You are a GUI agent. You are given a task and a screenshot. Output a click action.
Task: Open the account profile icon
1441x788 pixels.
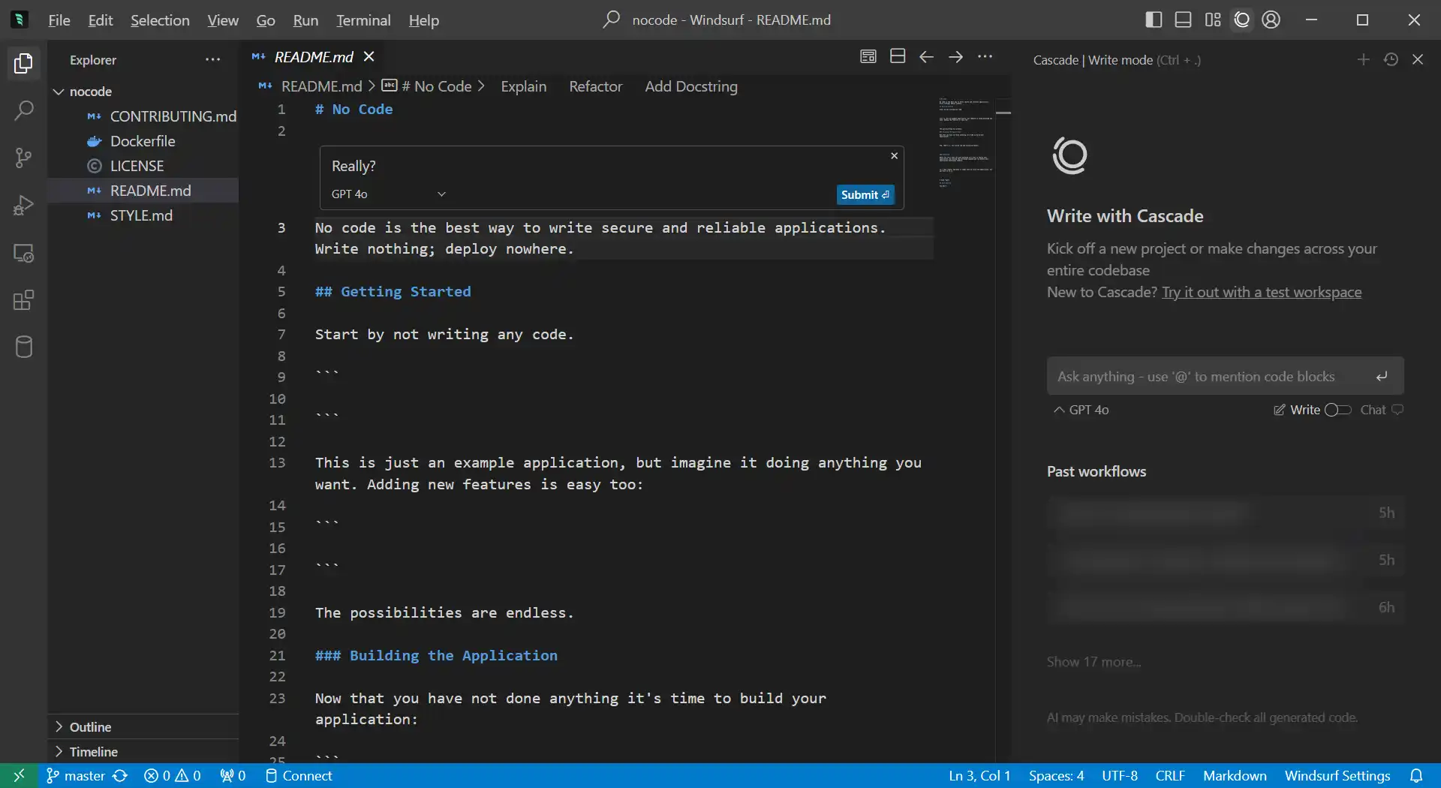(x=1271, y=20)
